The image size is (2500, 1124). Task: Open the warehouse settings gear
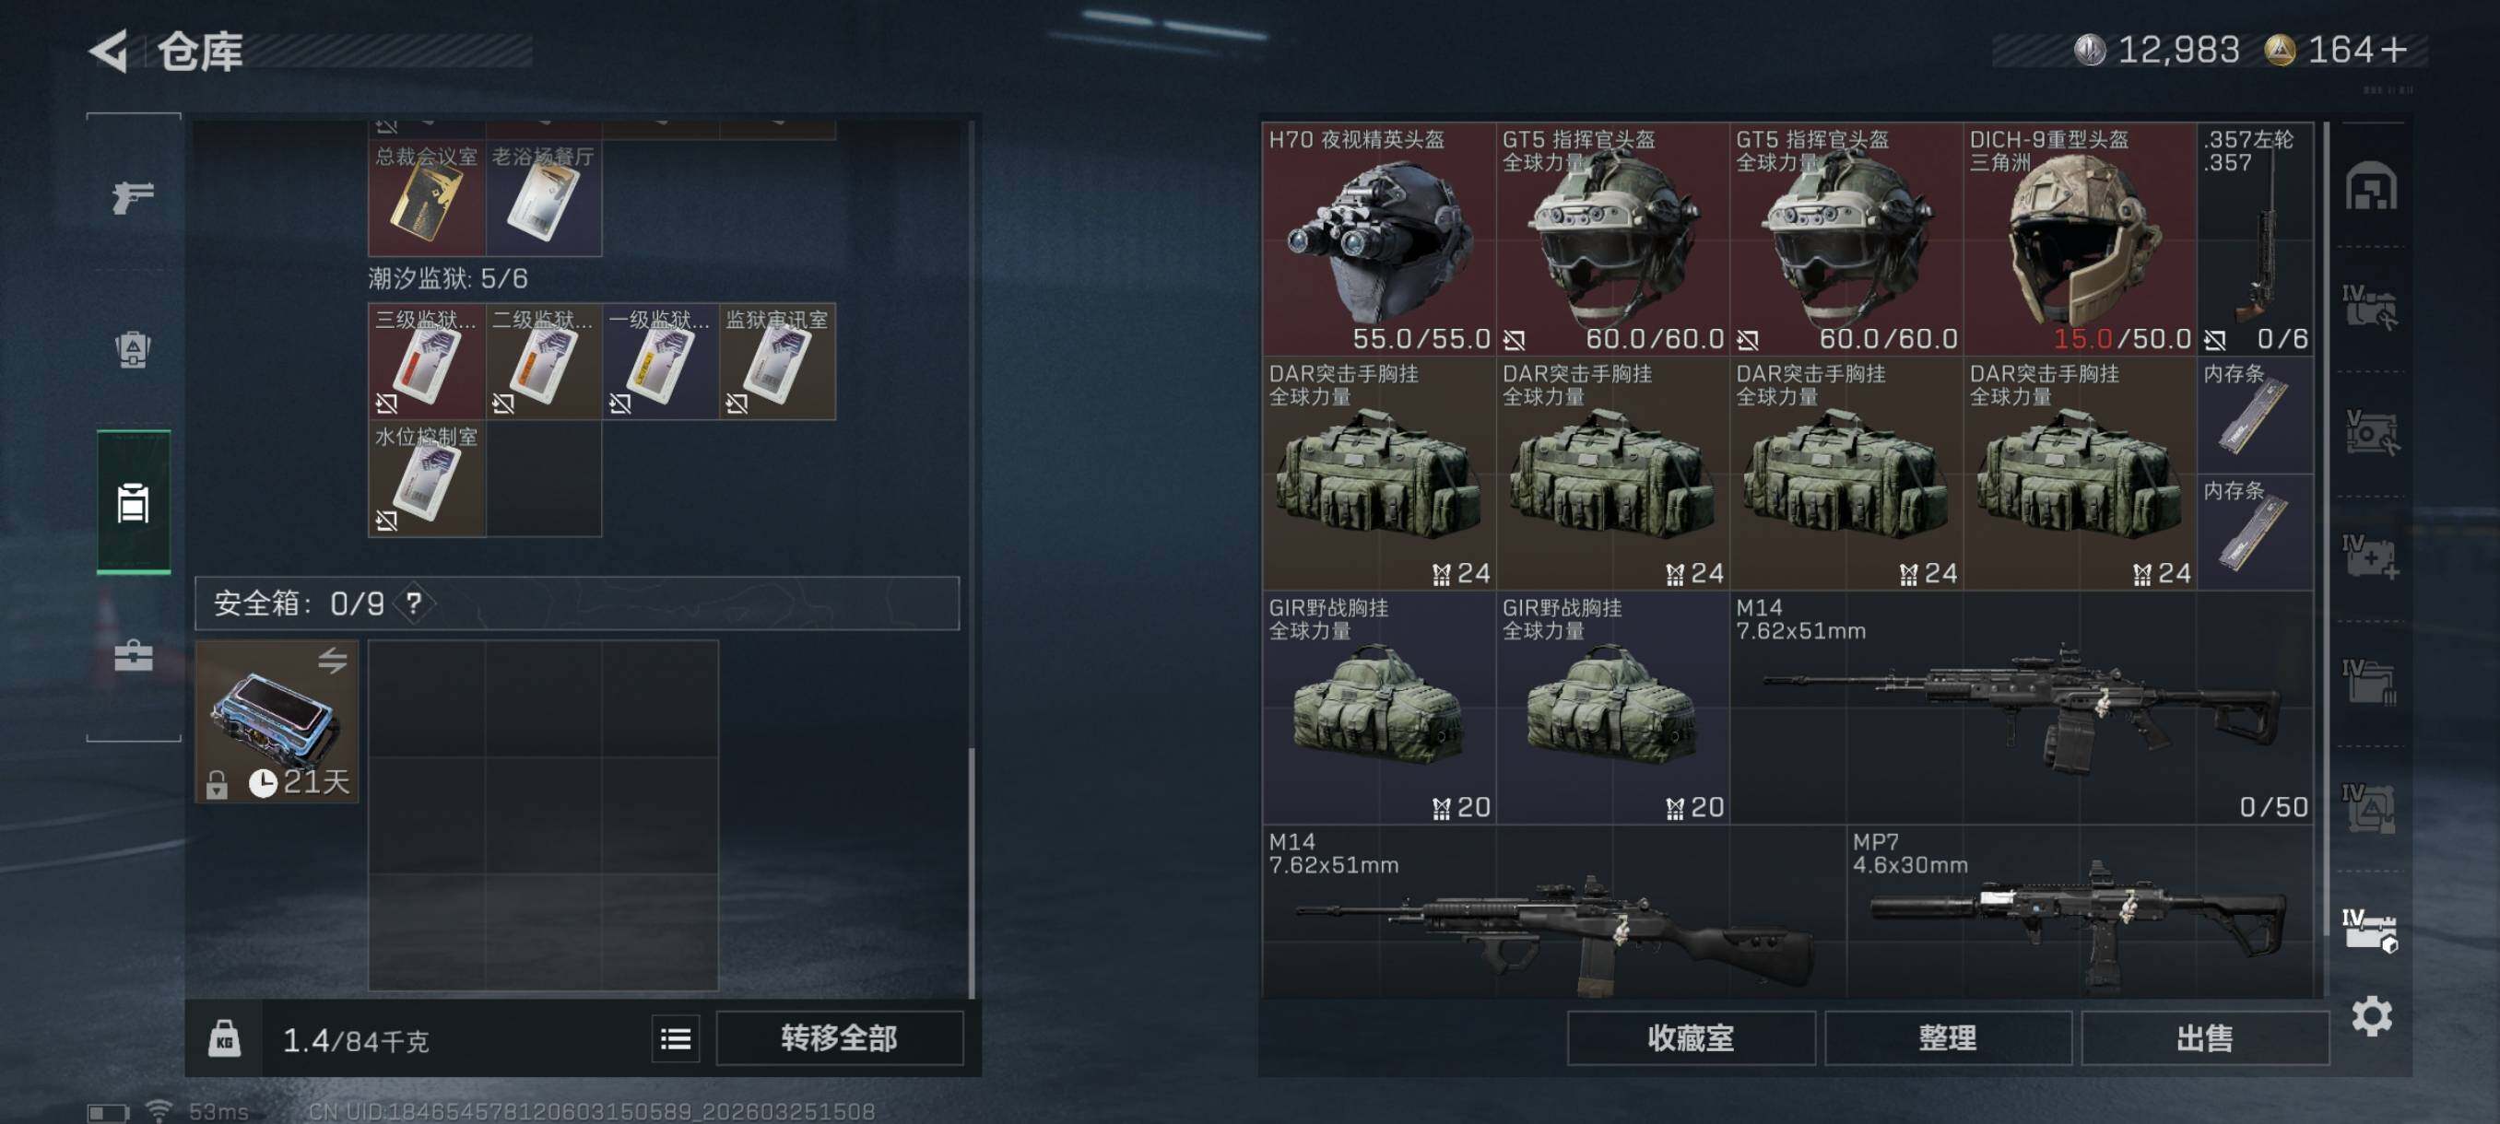[x=2371, y=1016]
